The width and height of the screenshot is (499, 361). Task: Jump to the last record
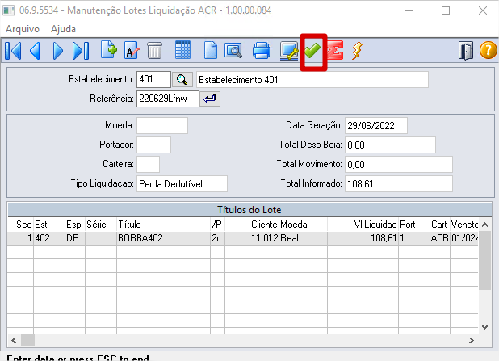click(x=81, y=51)
